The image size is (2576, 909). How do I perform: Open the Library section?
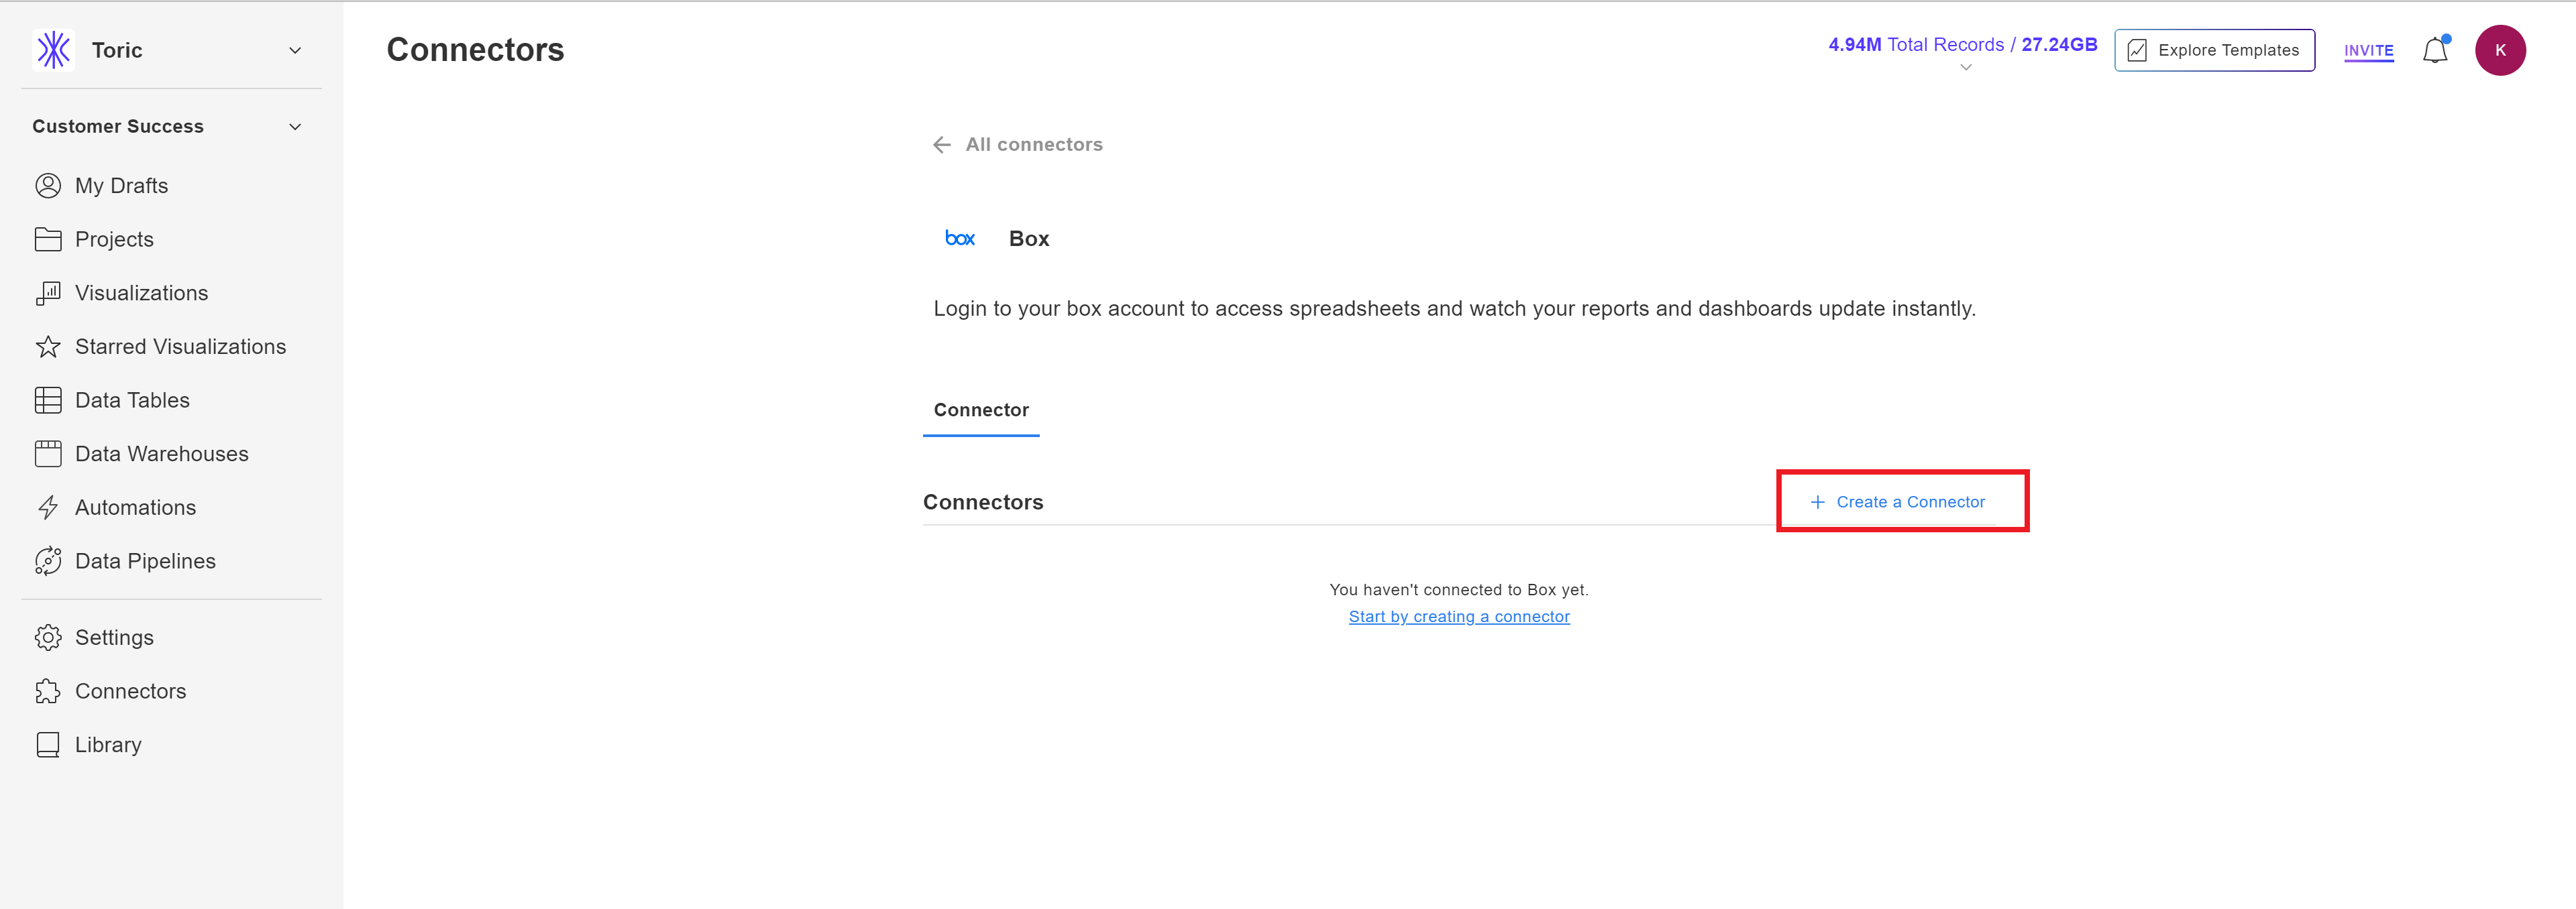[108, 745]
